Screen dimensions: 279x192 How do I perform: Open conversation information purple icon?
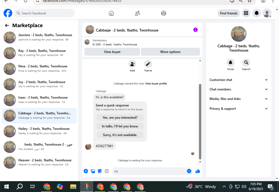tap(195, 30)
